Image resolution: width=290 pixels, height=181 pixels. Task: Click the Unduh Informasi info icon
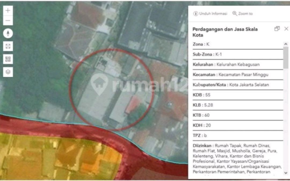point(196,14)
